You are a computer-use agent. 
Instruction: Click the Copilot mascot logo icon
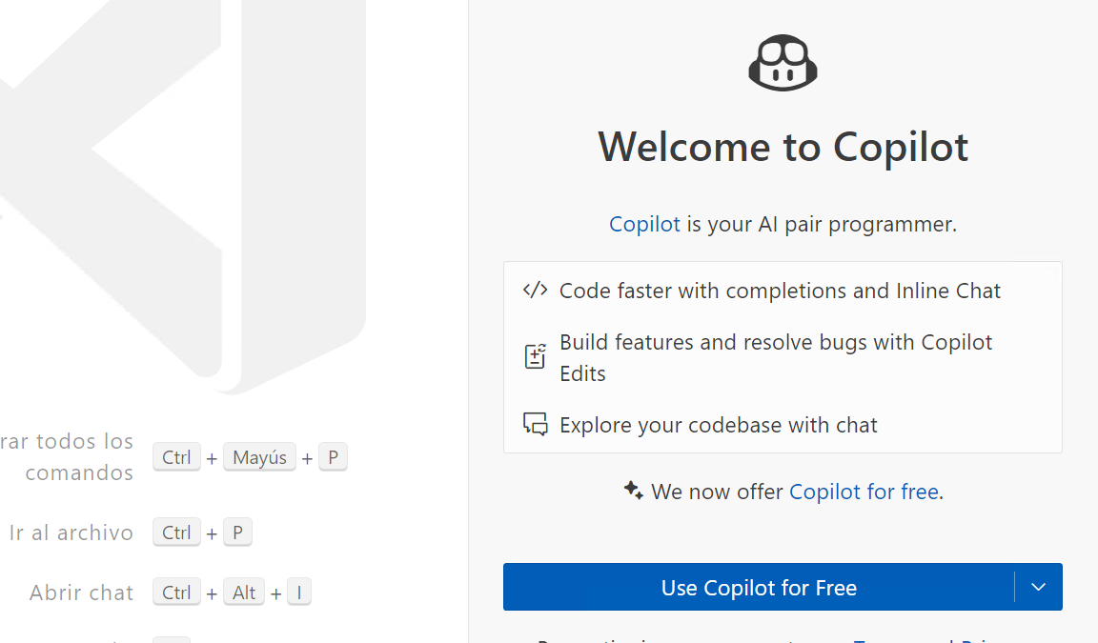pos(783,62)
